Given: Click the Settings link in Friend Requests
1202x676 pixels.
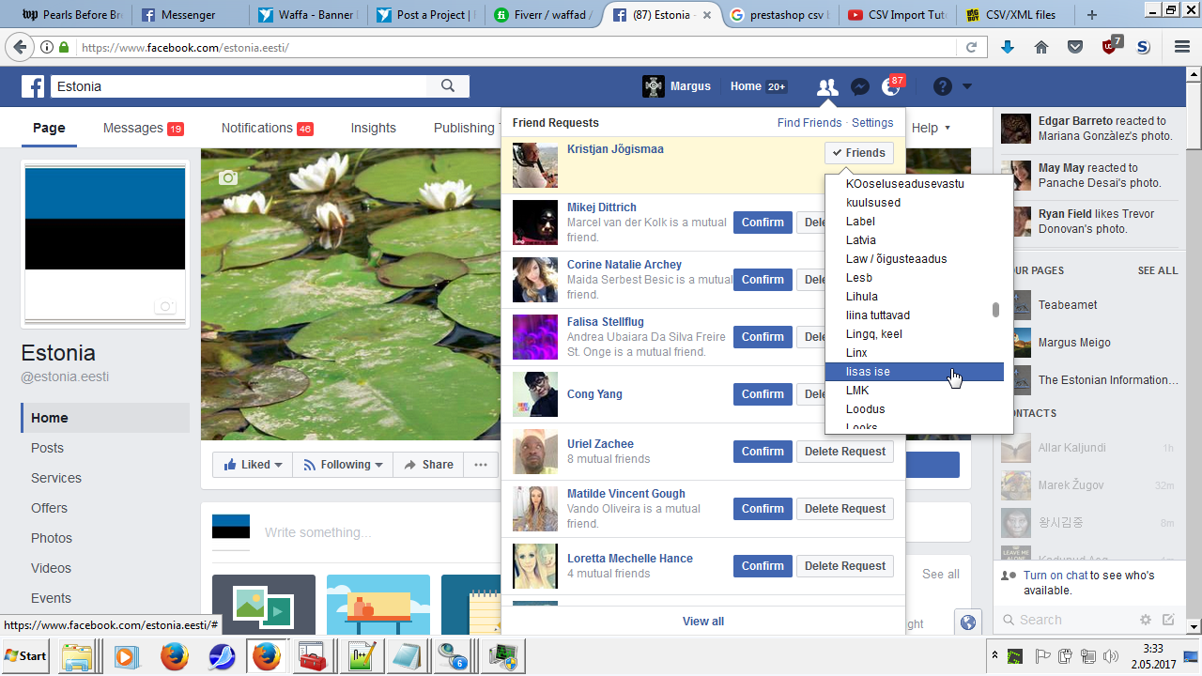Looking at the screenshot, I should click(x=872, y=123).
